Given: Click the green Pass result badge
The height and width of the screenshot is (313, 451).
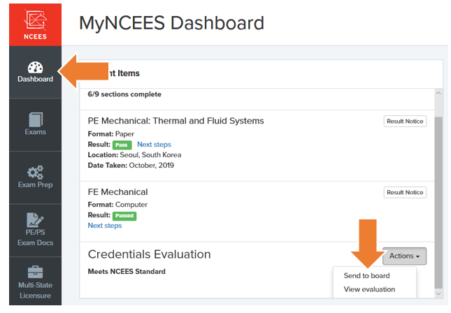Looking at the screenshot, I should [122, 145].
